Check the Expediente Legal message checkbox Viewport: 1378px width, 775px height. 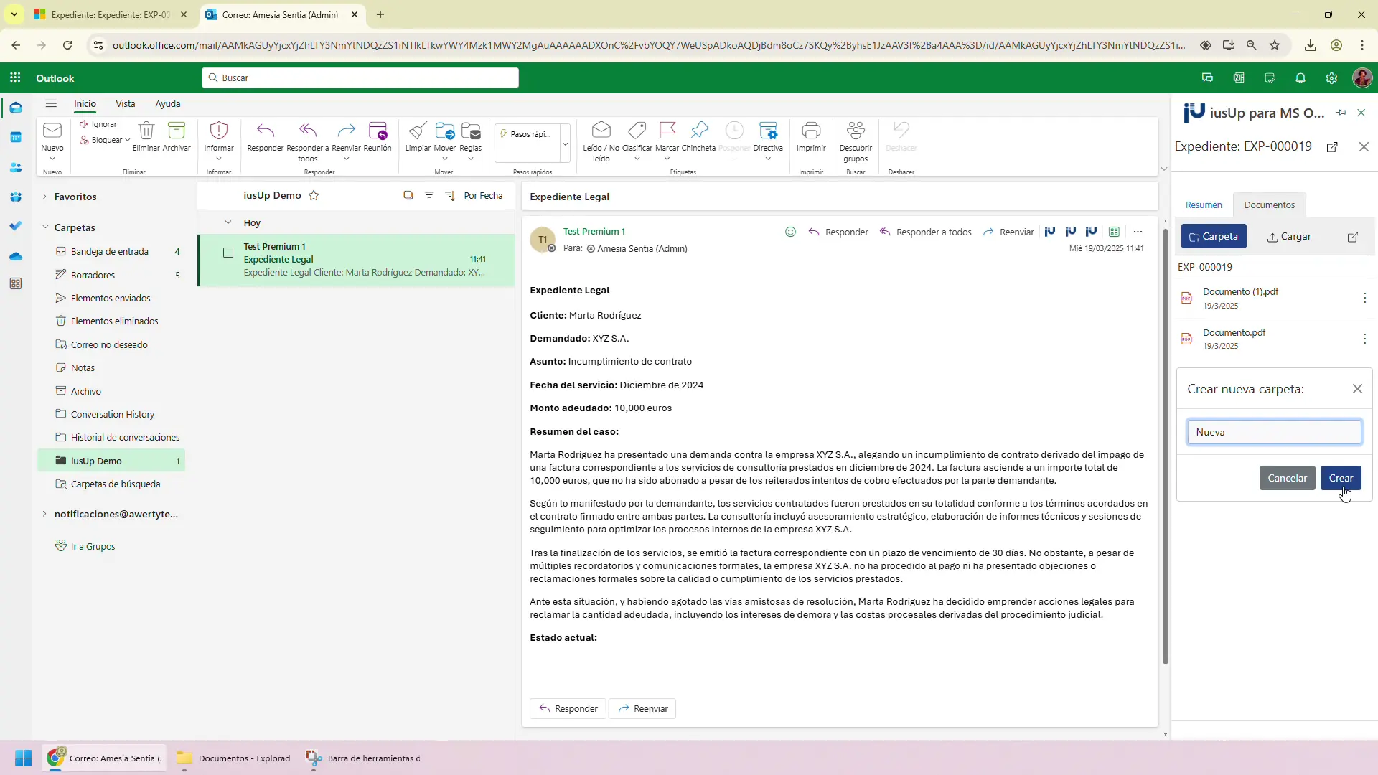[228, 253]
